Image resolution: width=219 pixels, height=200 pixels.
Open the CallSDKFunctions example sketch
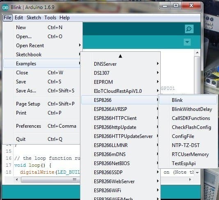point(188,118)
